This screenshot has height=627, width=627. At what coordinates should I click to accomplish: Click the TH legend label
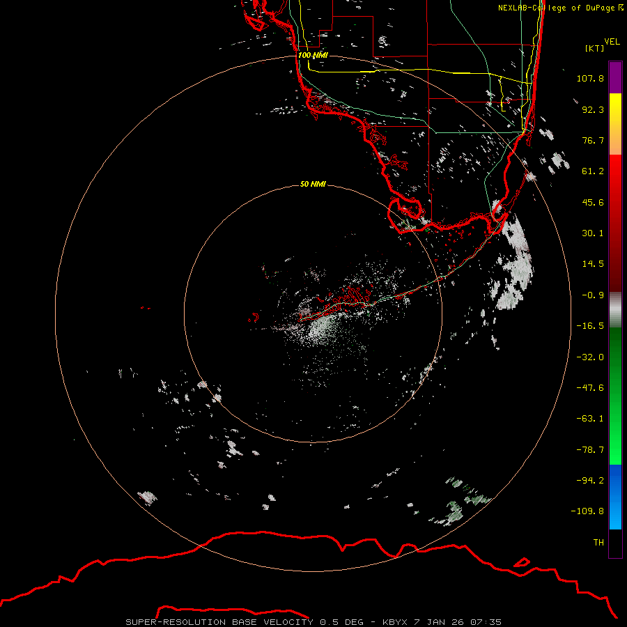[598, 542]
